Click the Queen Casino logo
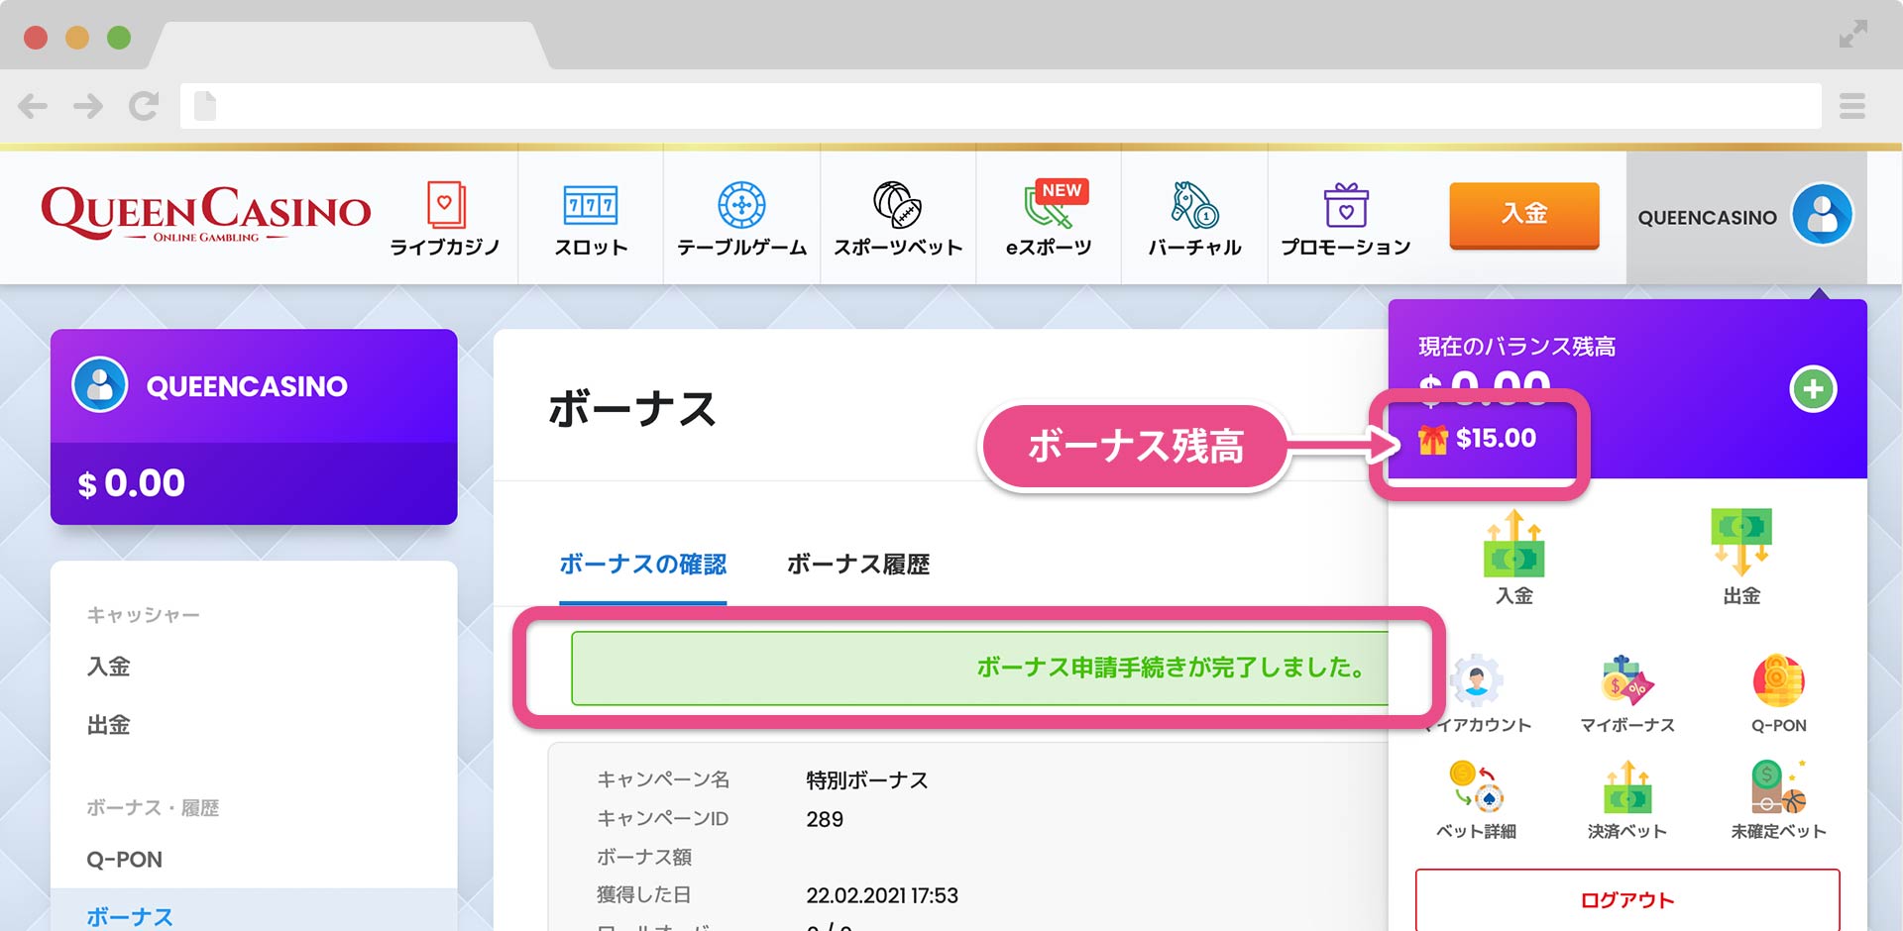The width and height of the screenshot is (1903, 931). pyautogui.click(x=206, y=213)
